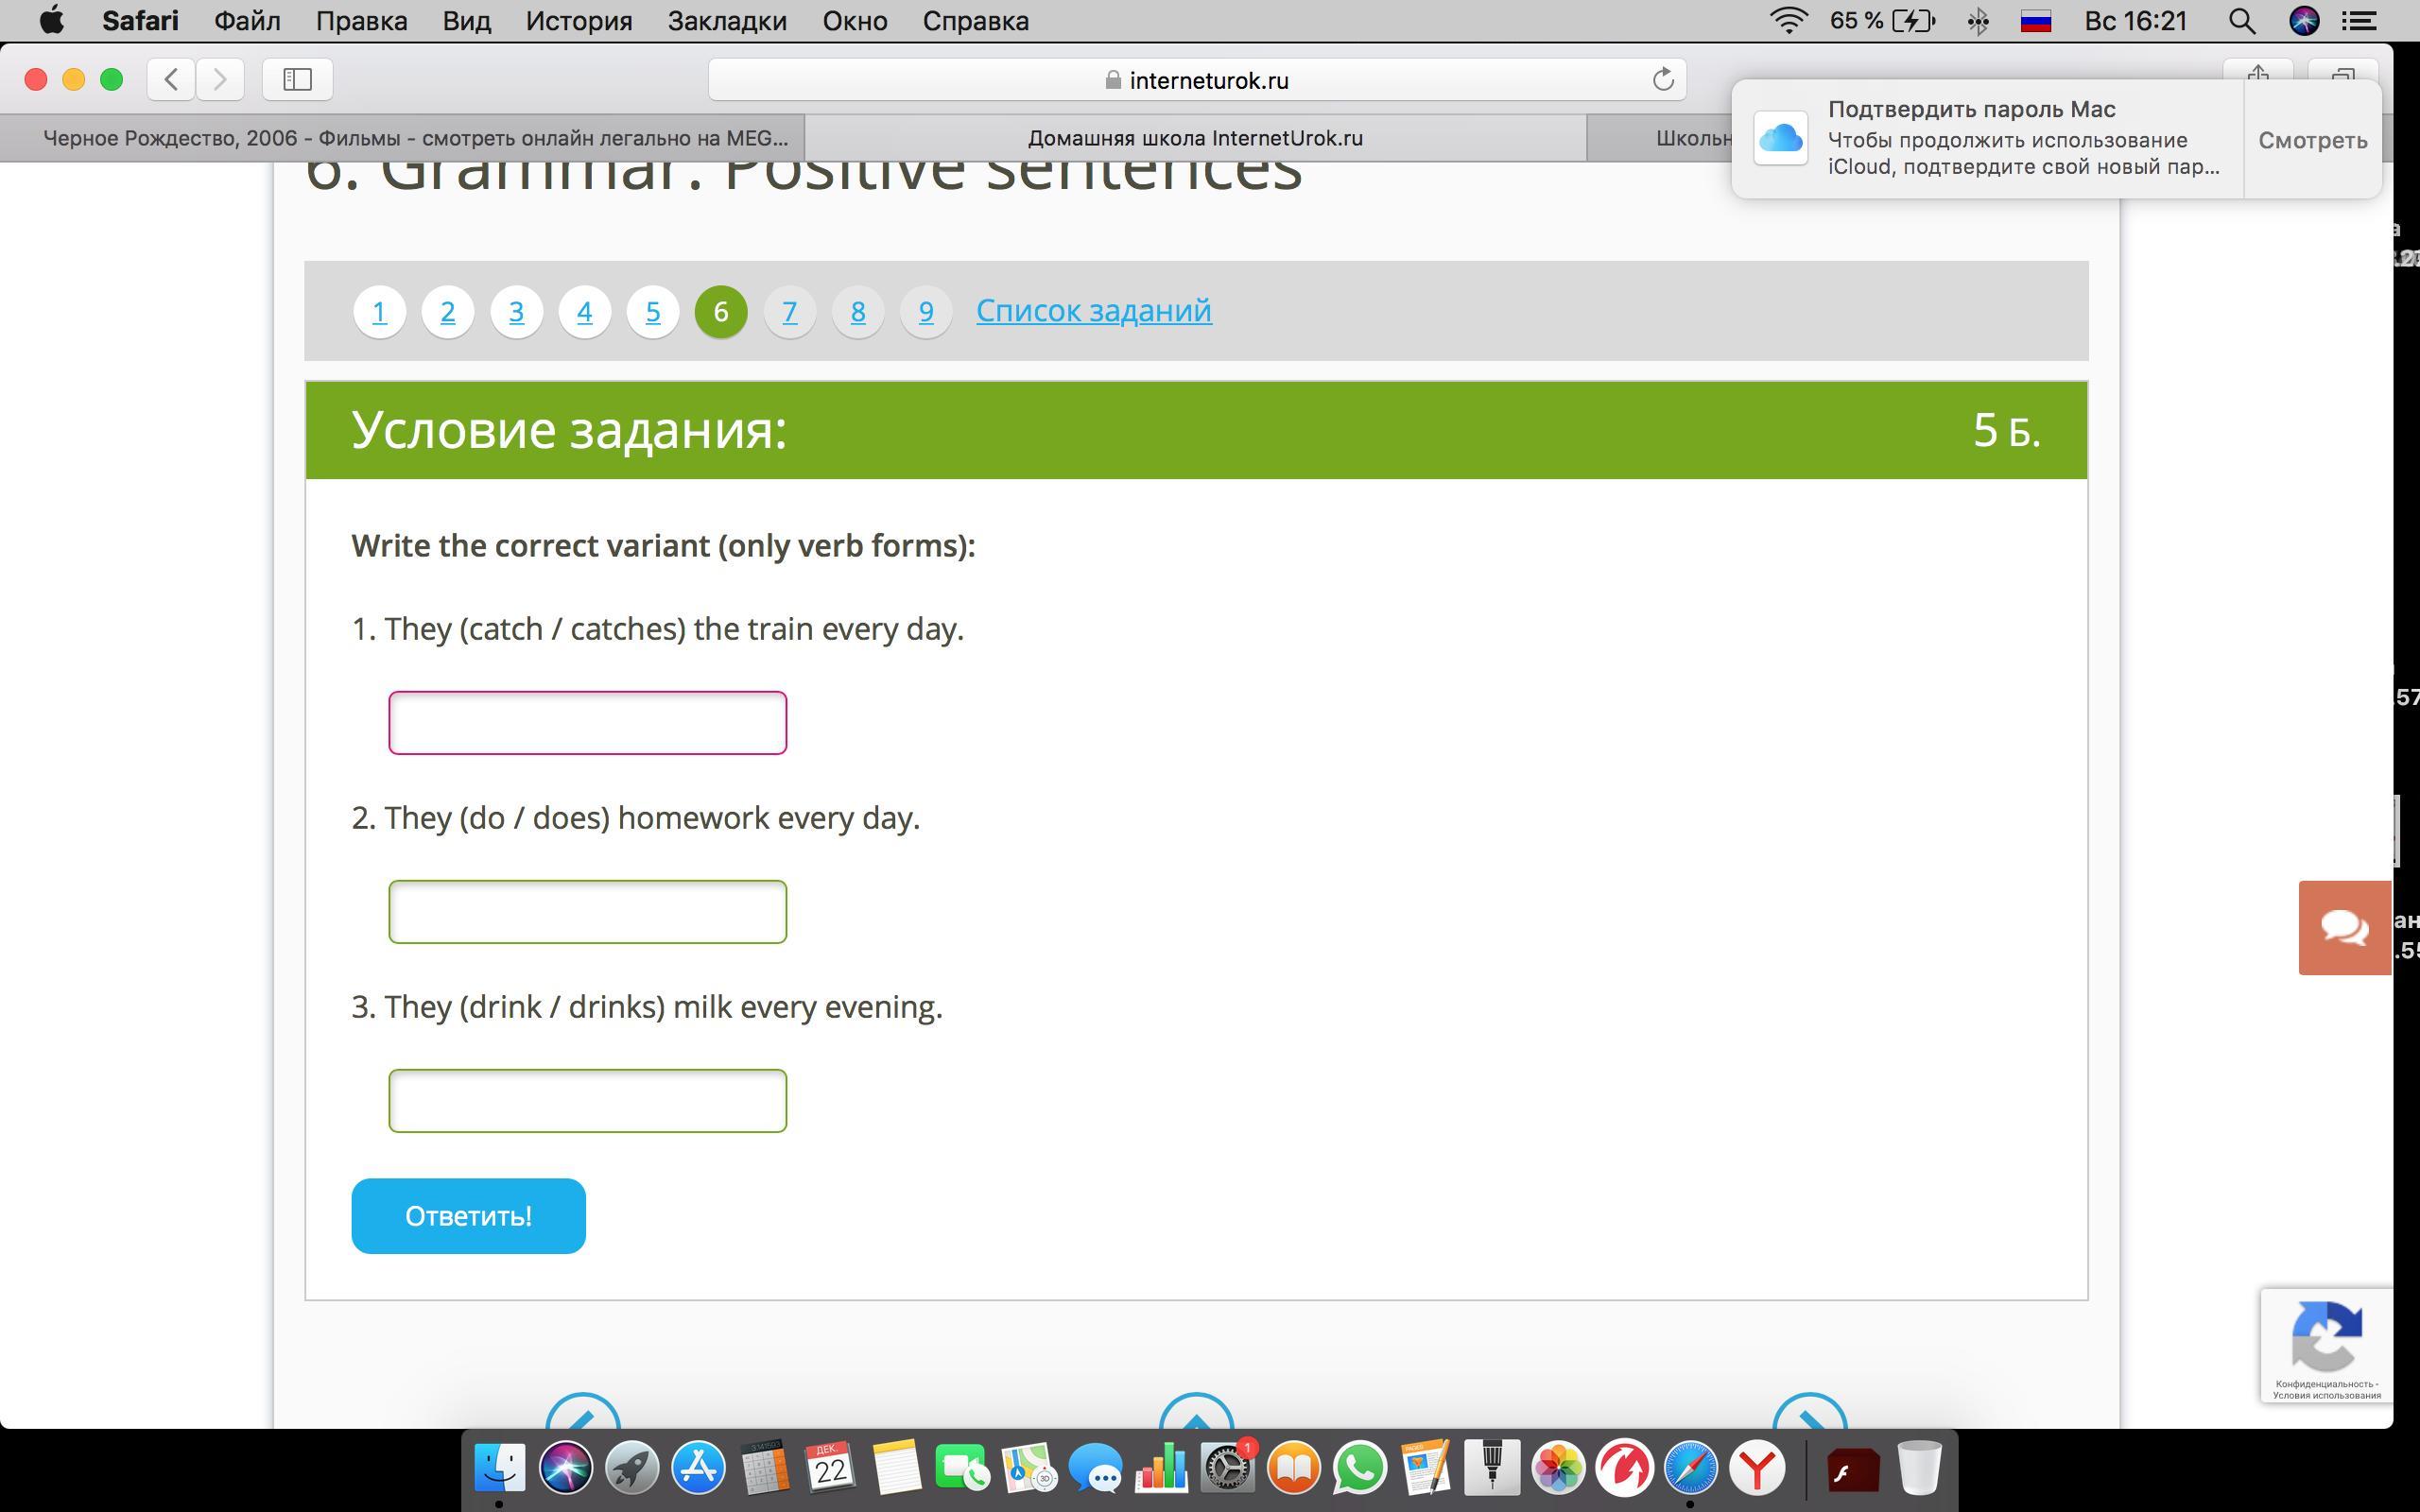2420x1512 pixels.
Task: Open the orange chat support widget
Action: (2343, 927)
